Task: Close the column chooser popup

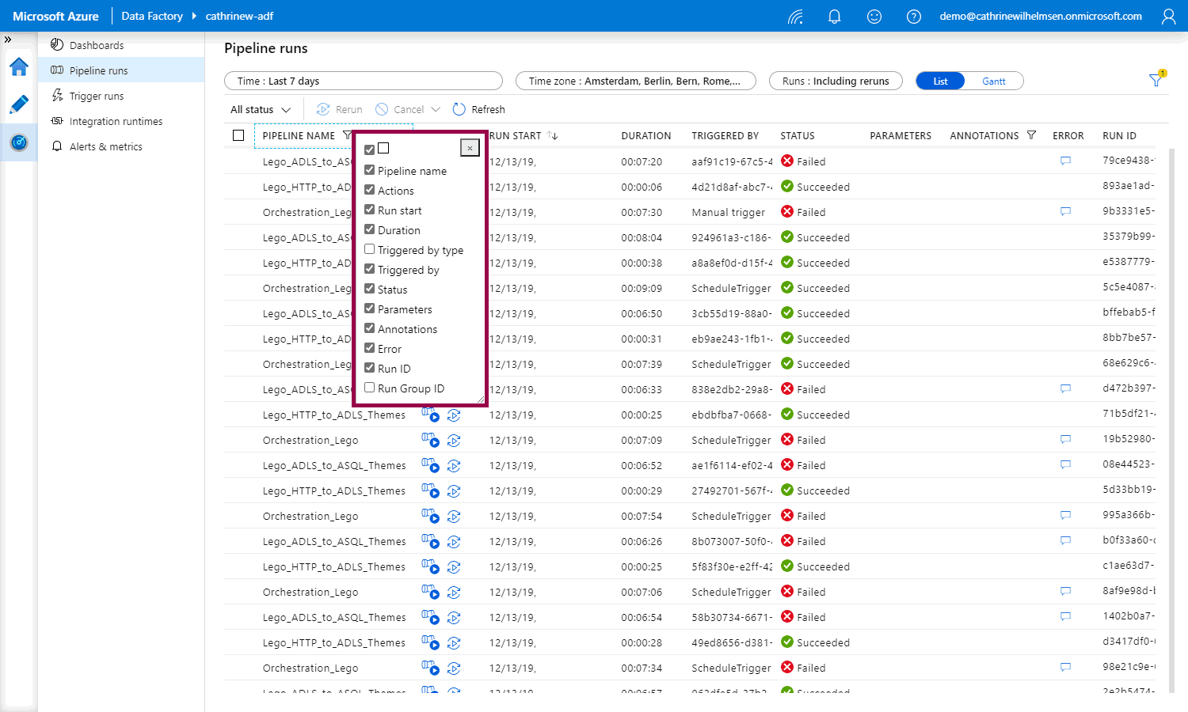Action: [470, 148]
